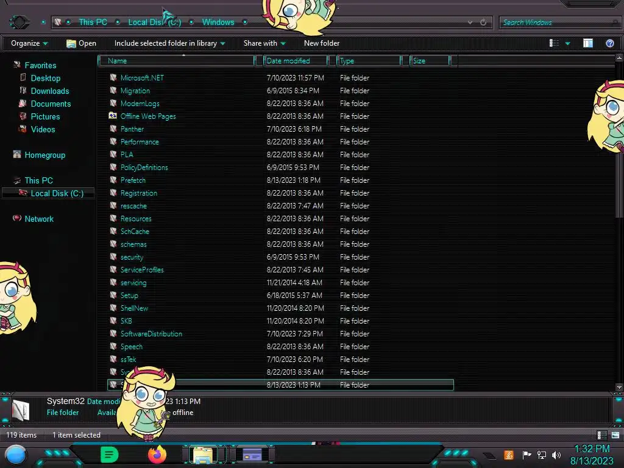Open the view options dropdown arrow
The height and width of the screenshot is (468, 624).
(568, 43)
